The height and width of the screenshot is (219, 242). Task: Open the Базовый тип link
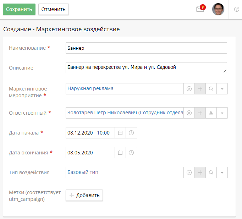click(x=83, y=172)
